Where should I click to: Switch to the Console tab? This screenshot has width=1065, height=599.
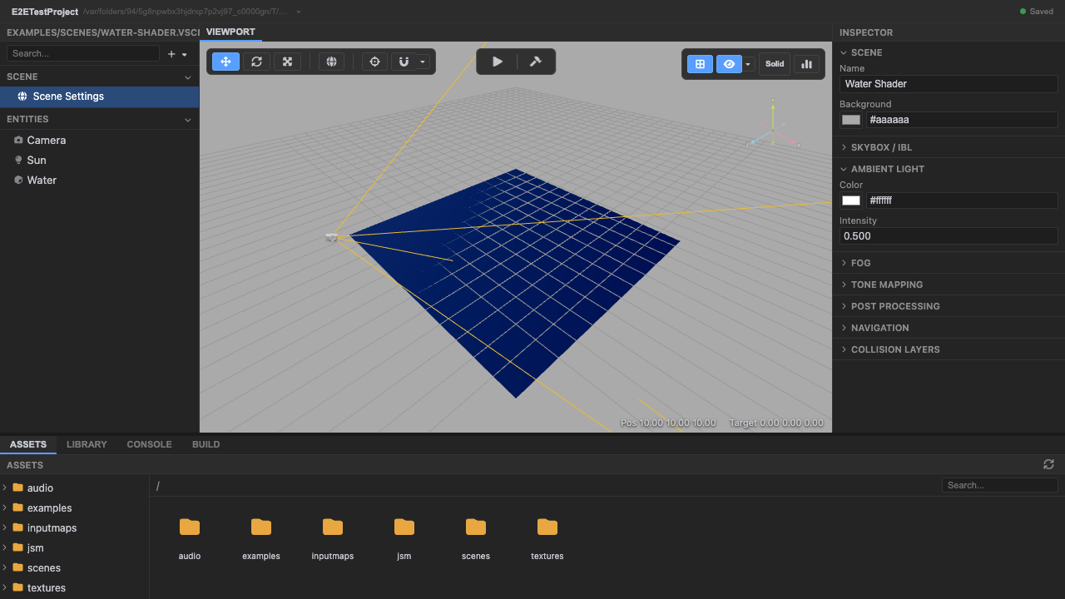pos(149,444)
